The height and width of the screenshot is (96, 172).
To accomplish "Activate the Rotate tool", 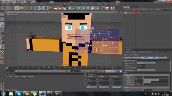I will (26, 8).
